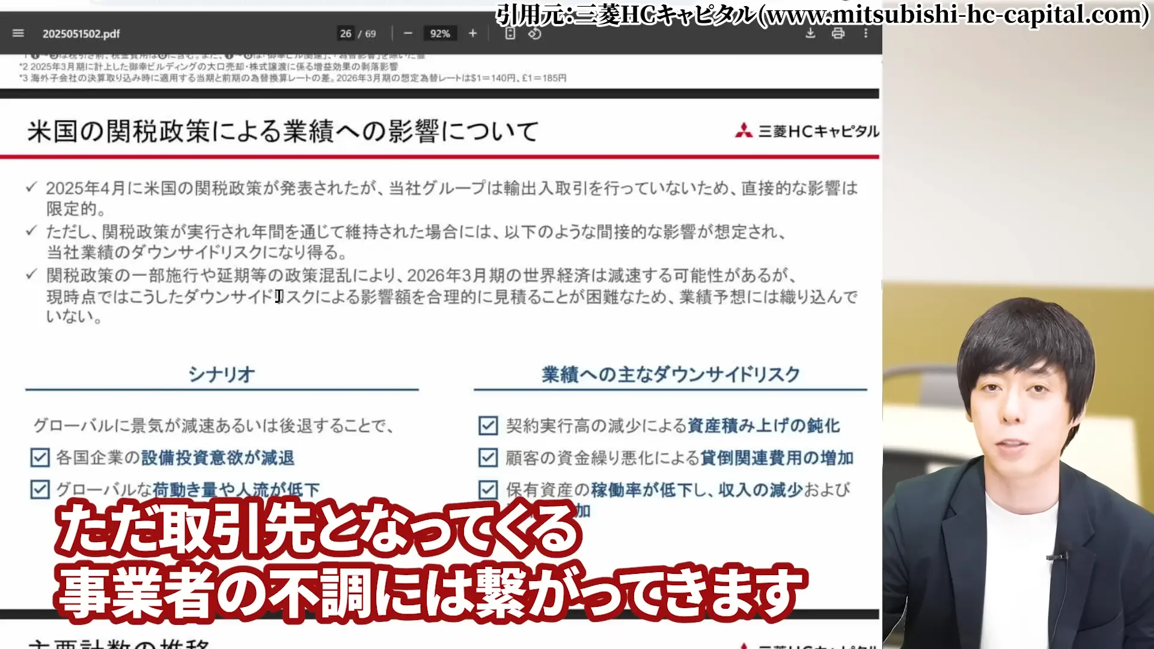Click the 三菱HCキャピタル logo on the slide
This screenshot has height=649, width=1154.
(x=807, y=131)
